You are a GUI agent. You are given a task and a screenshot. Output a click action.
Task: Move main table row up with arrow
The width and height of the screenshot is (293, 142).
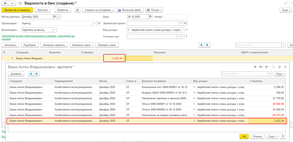201,45
